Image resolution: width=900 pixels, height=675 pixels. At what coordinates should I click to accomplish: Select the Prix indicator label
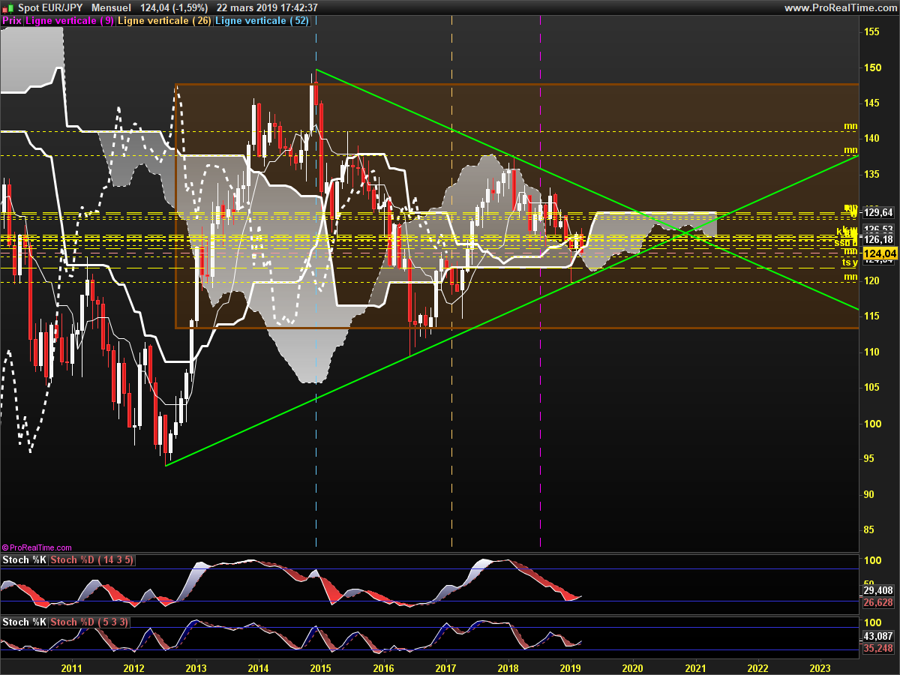pyautogui.click(x=12, y=21)
